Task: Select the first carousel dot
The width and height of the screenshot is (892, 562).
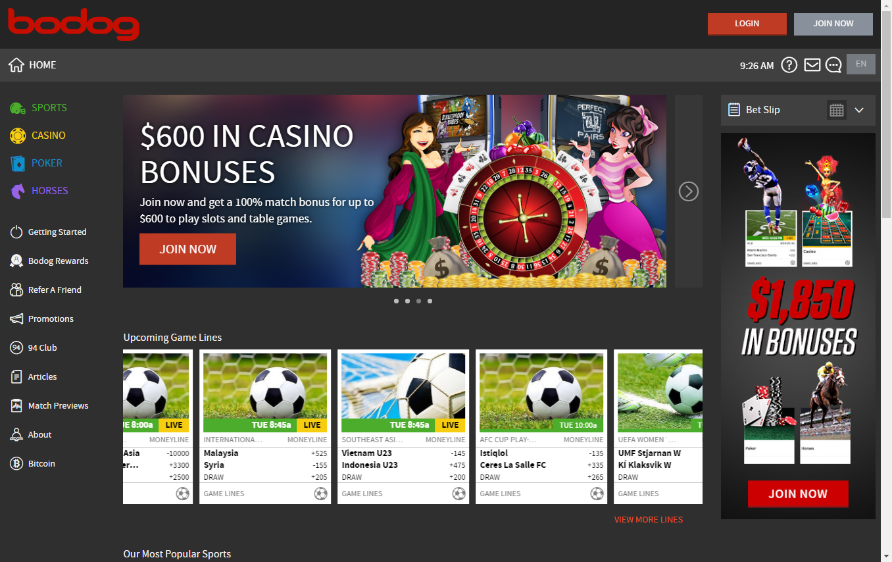Action: [x=396, y=301]
